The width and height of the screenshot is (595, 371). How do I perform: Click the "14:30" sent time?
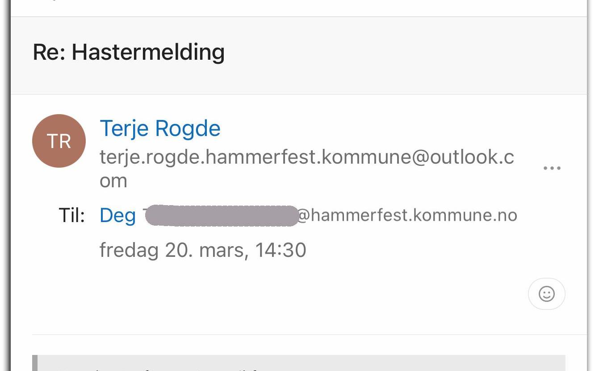click(281, 250)
